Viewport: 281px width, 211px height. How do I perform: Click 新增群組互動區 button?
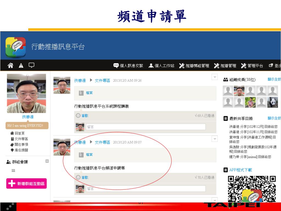(x=27, y=184)
